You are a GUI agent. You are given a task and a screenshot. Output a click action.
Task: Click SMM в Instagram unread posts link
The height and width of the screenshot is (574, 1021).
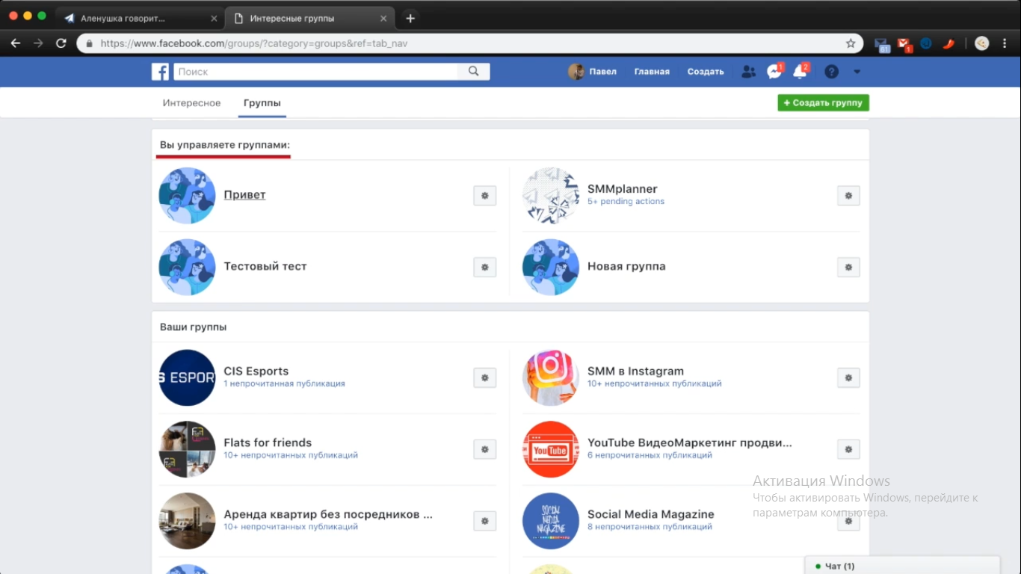(x=655, y=383)
